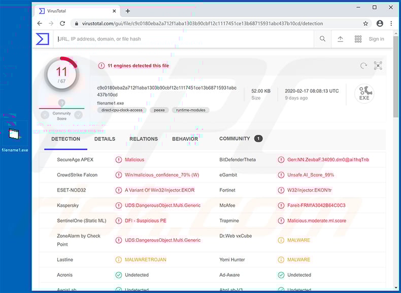Click the 2020-02-17 08:08:13 UTC date
401x293 pixels.
(312, 91)
